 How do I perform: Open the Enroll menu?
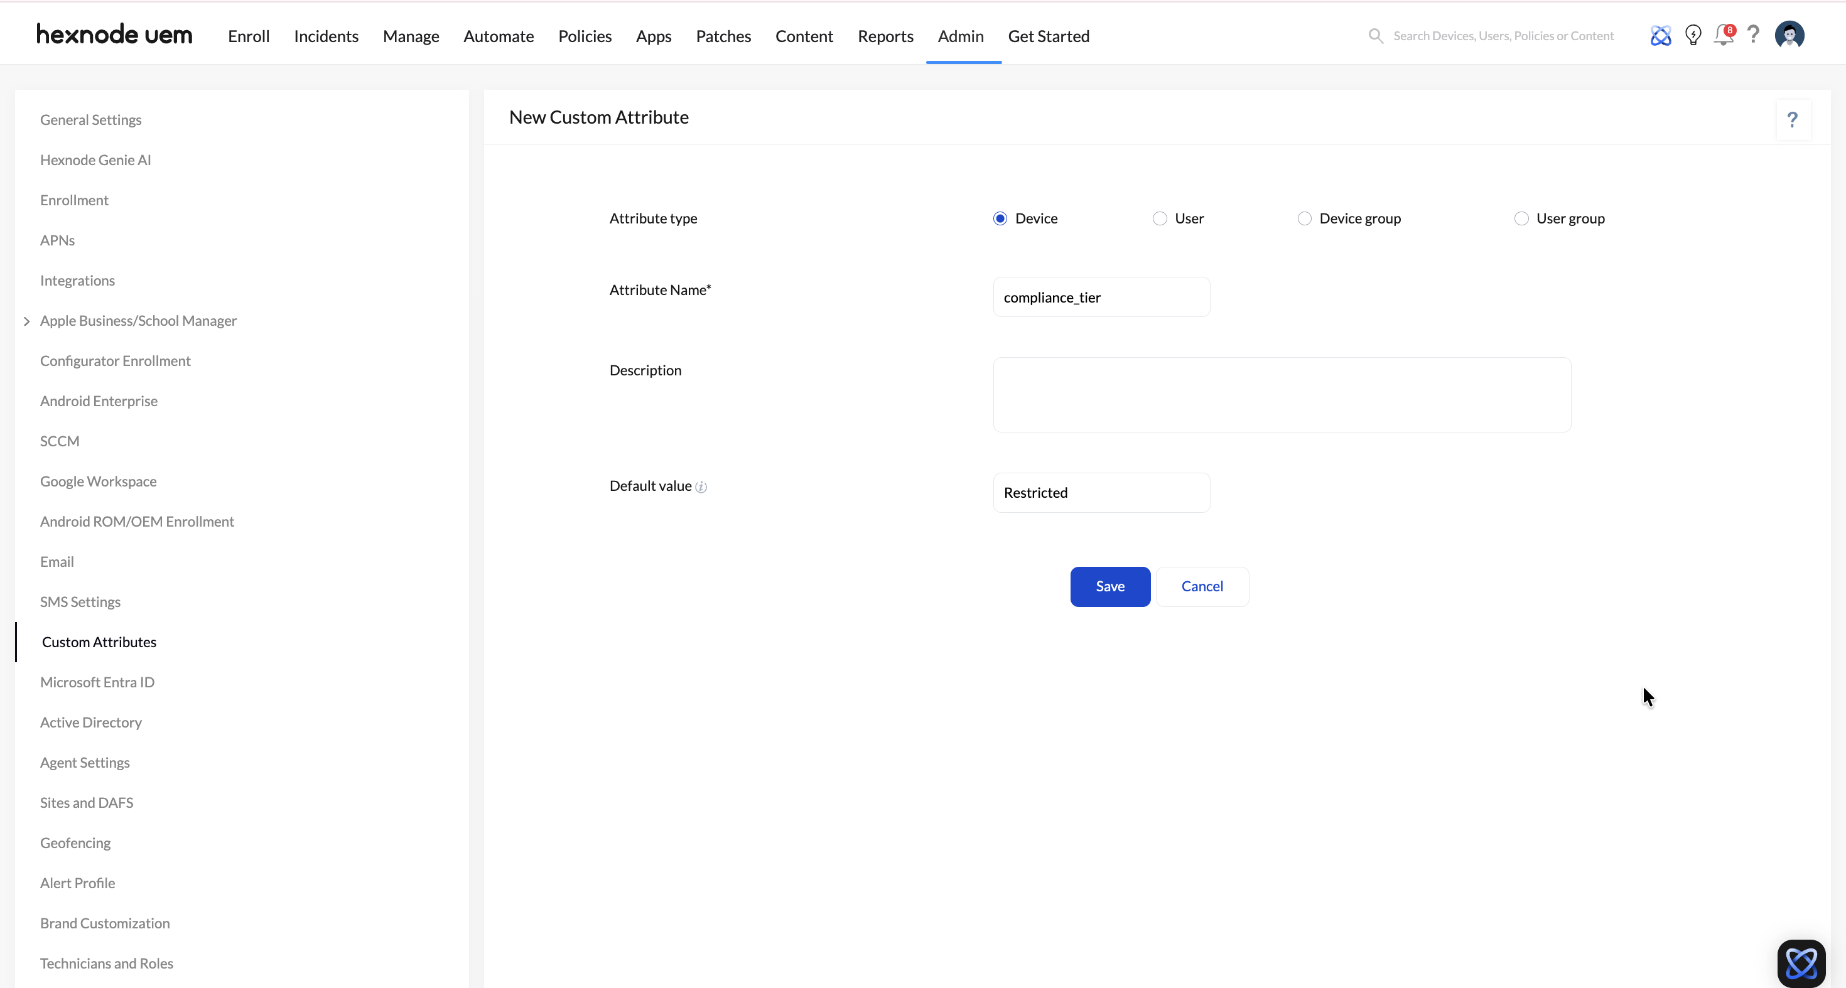coord(249,36)
